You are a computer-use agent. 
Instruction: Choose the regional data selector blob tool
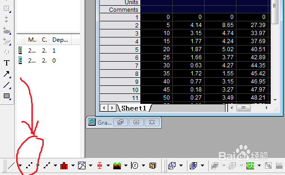pos(7,31)
